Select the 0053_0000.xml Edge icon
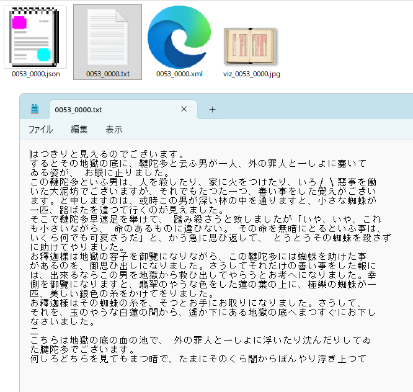 pyautogui.click(x=179, y=37)
